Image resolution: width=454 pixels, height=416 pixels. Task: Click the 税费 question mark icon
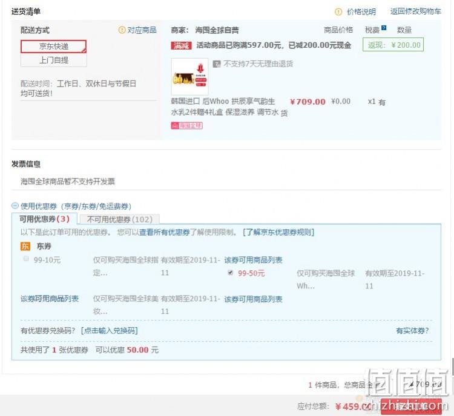point(384,28)
